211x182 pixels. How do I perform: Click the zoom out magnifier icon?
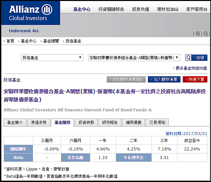205,34
